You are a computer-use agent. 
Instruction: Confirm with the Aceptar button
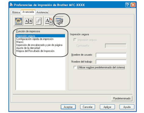coord(68,107)
